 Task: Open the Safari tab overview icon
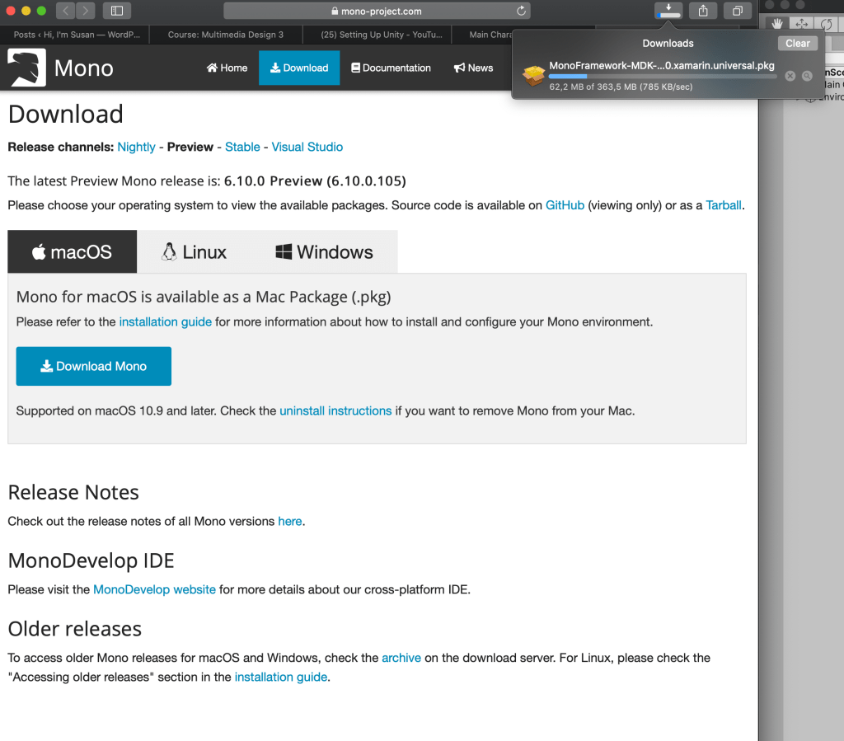737,11
